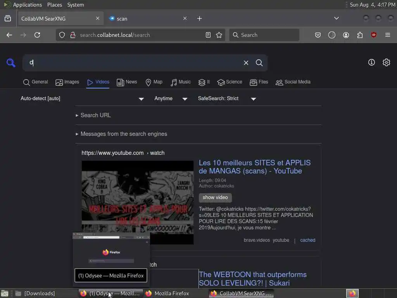Switch to Odysee Mozilla Firefox taskbar button
Viewport: 397px width, 298px height.
pyautogui.click(x=110, y=293)
